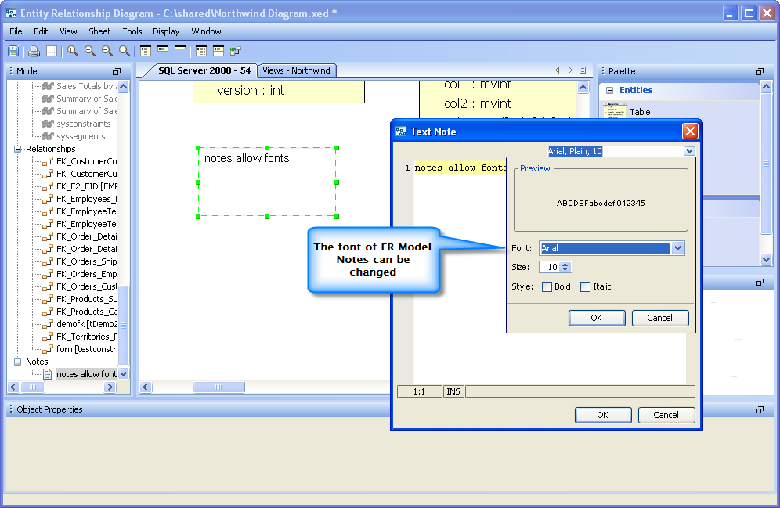This screenshot has height=508, width=780.
Task: Click the Save diagram toolbar icon
Action: click(13, 51)
